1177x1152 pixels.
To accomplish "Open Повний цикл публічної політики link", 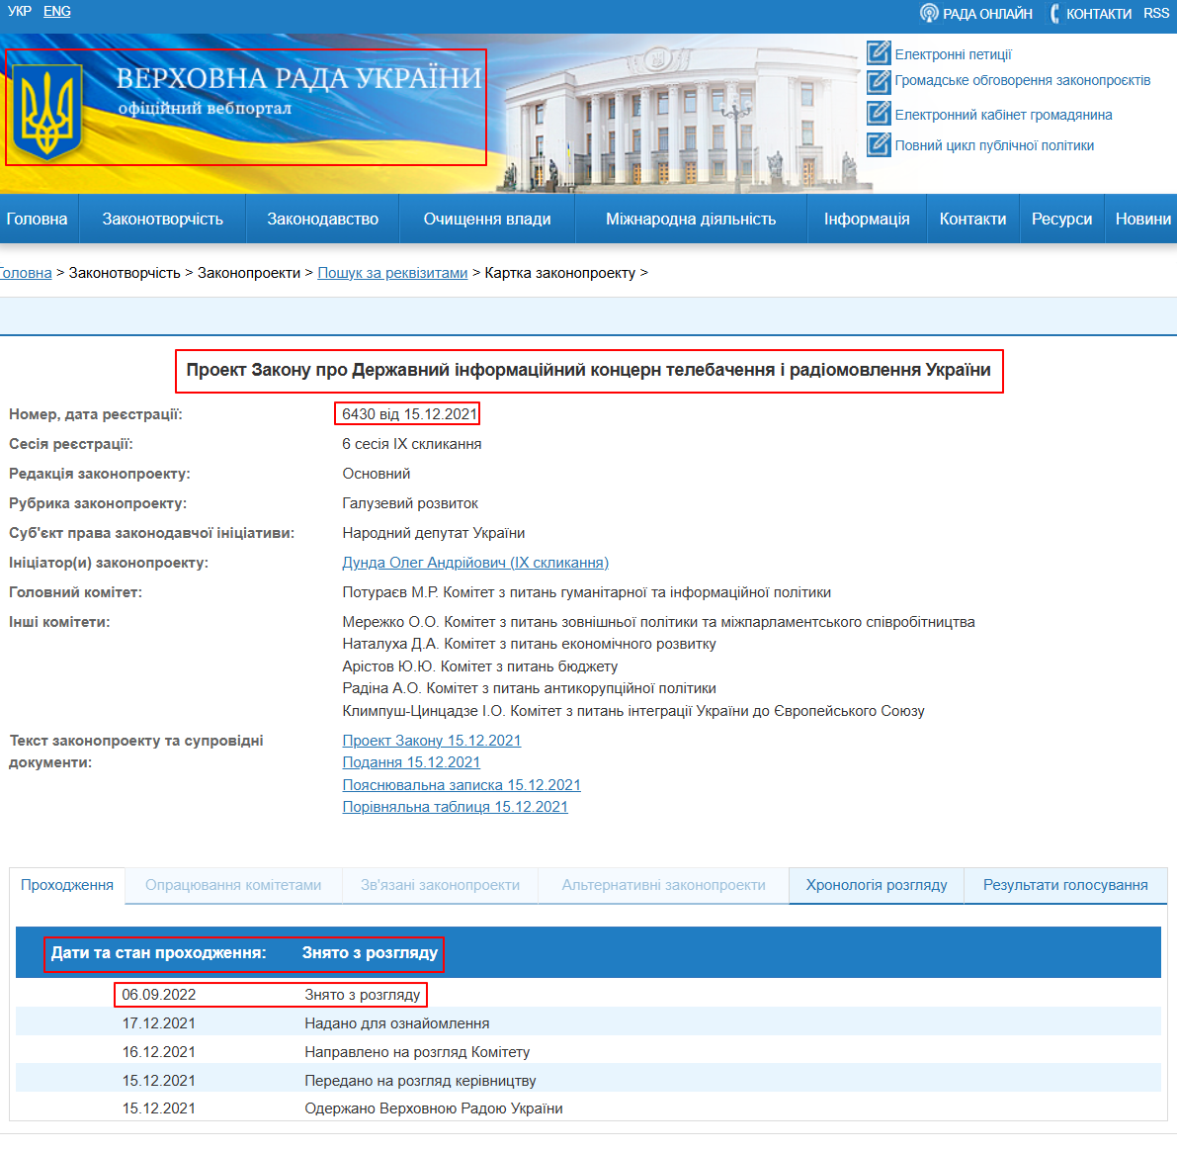I will click(994, 145).
